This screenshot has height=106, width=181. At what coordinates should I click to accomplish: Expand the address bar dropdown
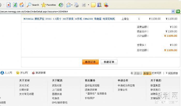(173, 11)
